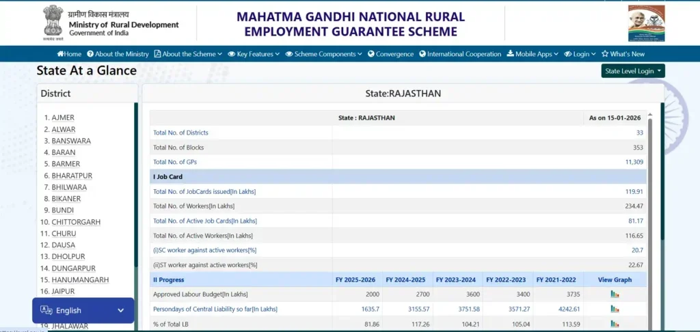The width and height of the screenshot is (700, 332).
Task: Expand the About the Scheme dropdown menu
Action: click(x=188, y=54)
